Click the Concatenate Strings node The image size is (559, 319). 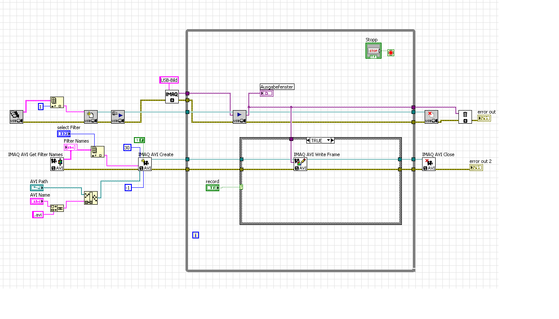[x=57, y=208]
